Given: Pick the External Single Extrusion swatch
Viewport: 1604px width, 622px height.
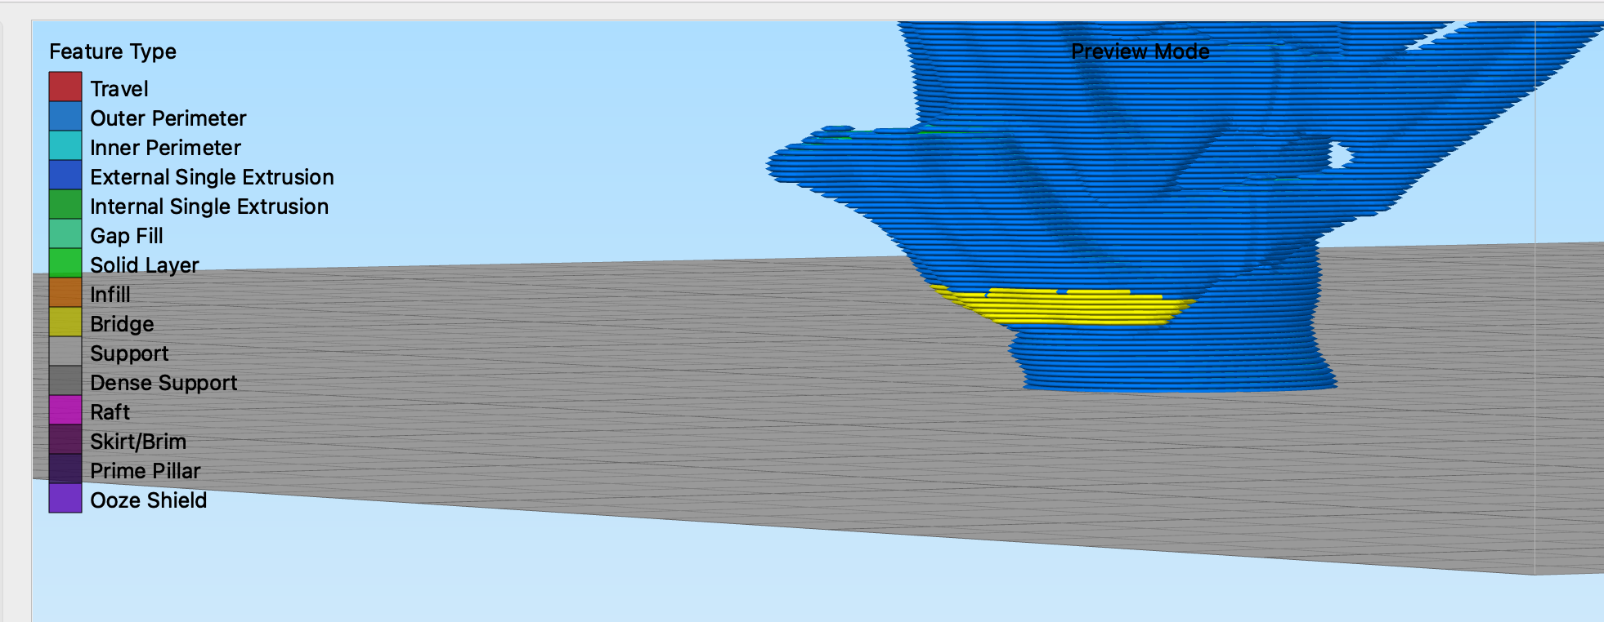Looking at the screenshot, I should [x=65, y=175].
